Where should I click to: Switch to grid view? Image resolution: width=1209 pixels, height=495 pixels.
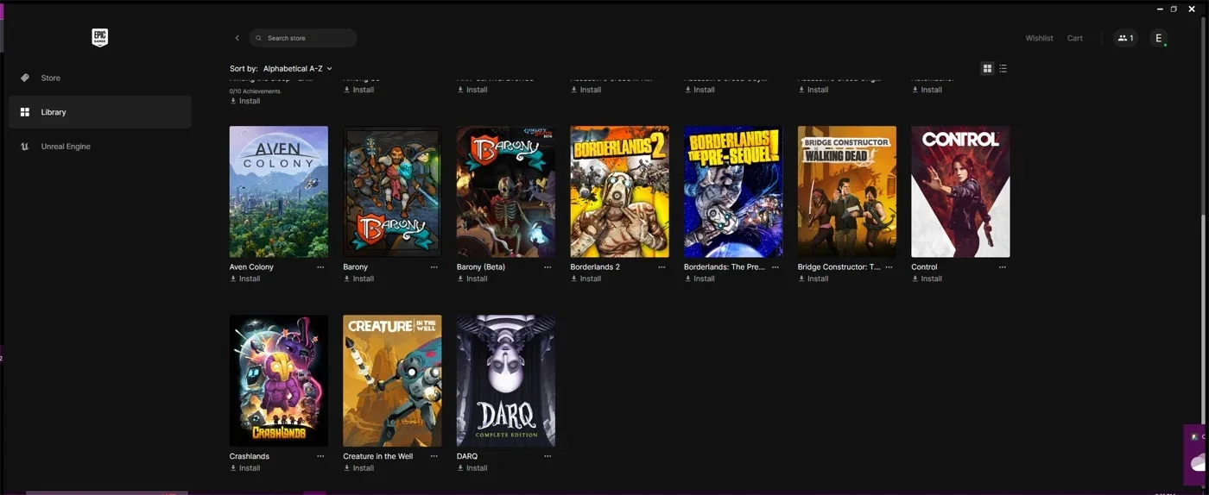(x=987, y=68)
